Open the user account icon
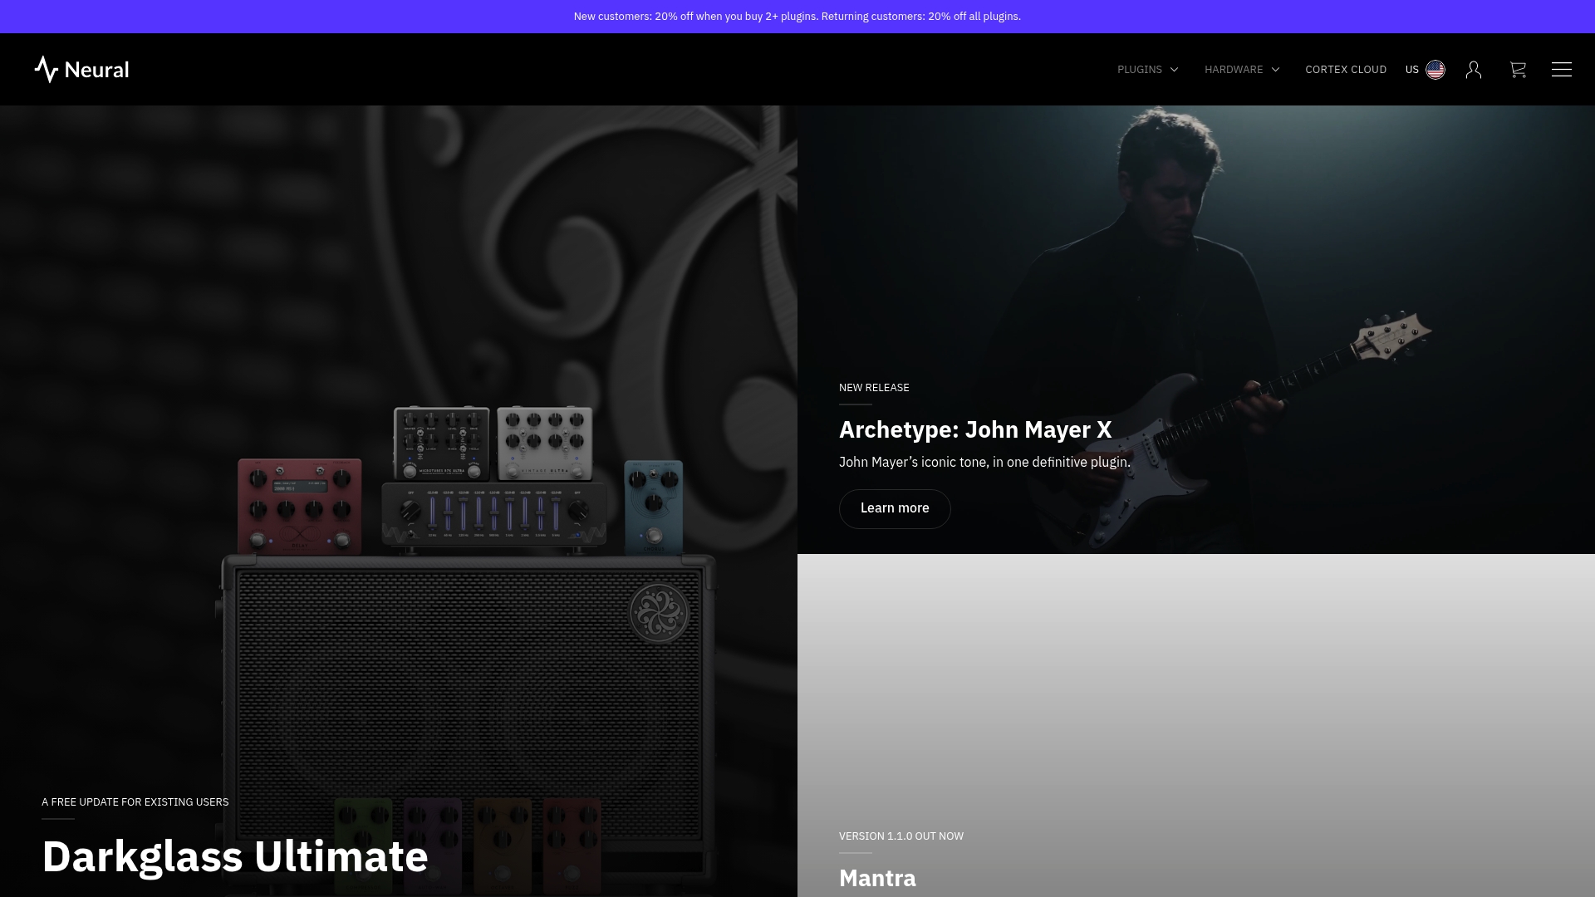This screenshot has height=897, width=1595. [1474, 70]
